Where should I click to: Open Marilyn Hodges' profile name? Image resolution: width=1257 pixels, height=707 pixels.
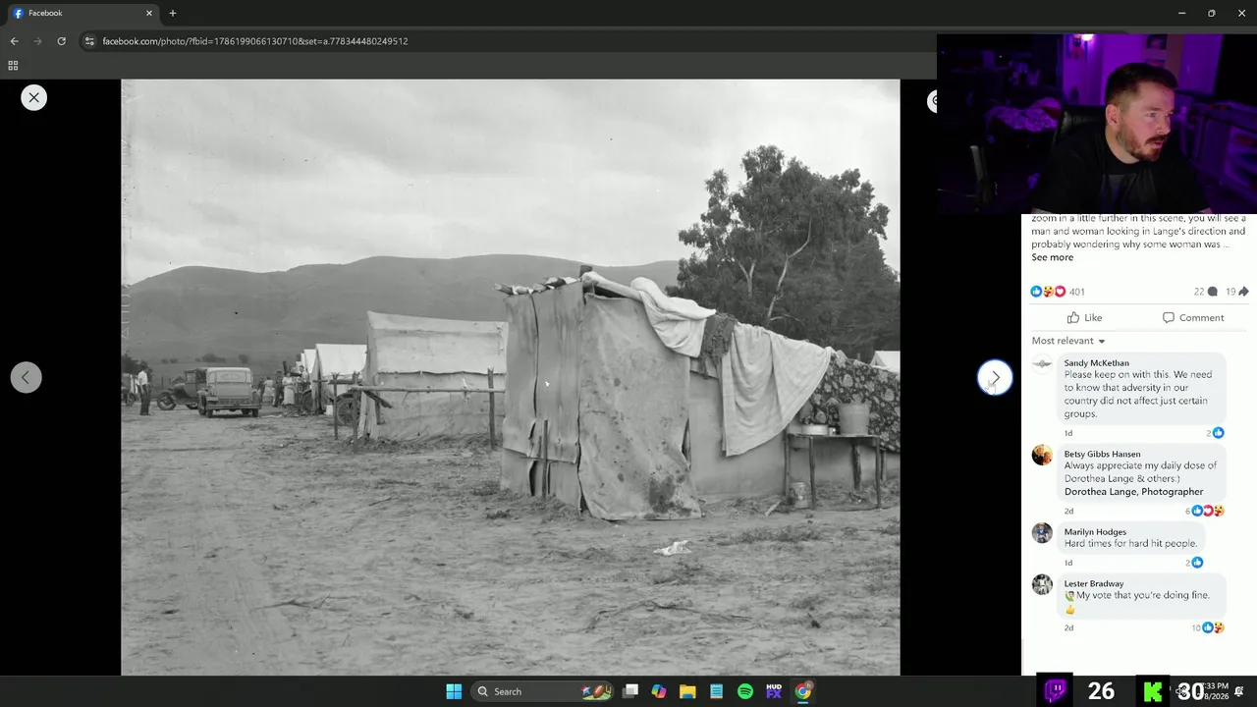tap(1095, 532)
